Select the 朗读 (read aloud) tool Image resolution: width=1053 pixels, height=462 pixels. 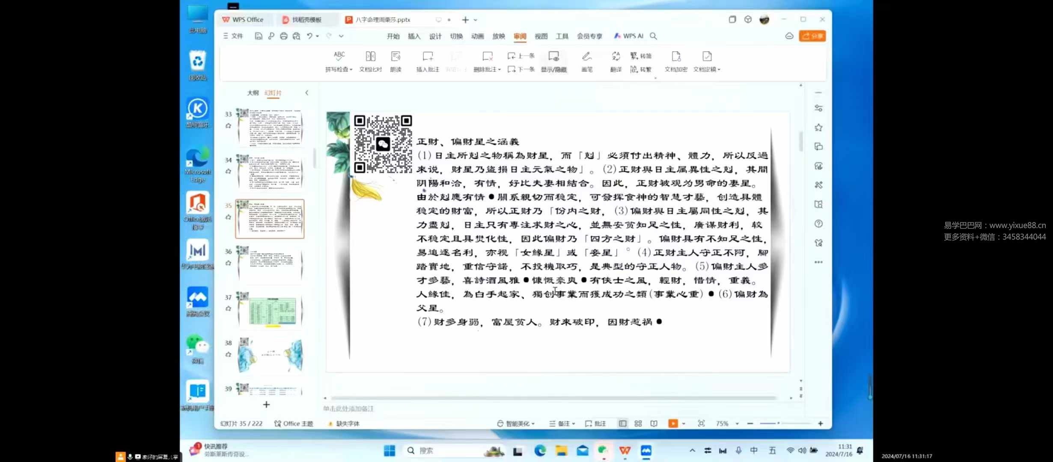click(396, 61)
